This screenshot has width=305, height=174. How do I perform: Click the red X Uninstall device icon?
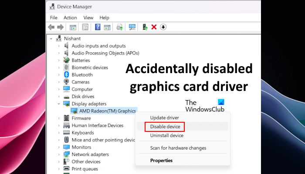pos(154,27)
